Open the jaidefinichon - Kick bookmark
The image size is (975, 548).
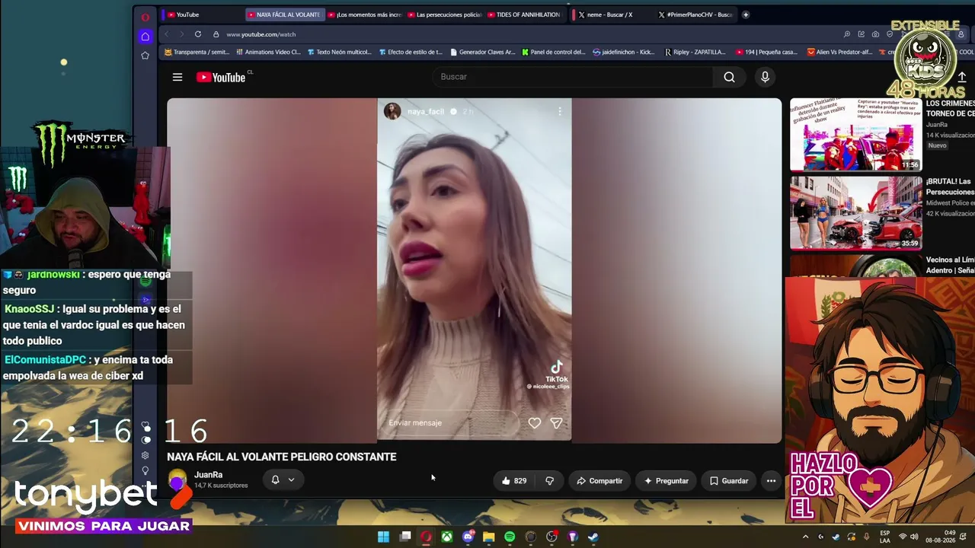coord(624,53)
